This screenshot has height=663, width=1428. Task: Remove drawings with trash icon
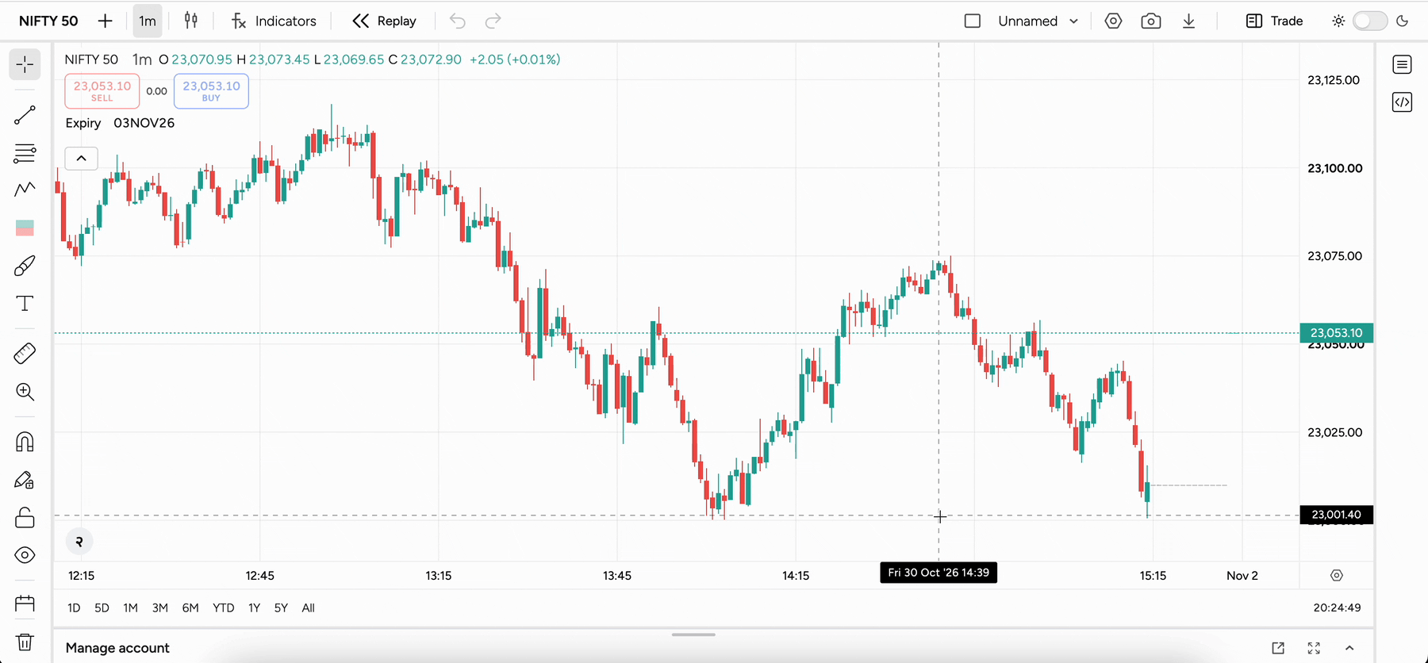pos(25,642)
